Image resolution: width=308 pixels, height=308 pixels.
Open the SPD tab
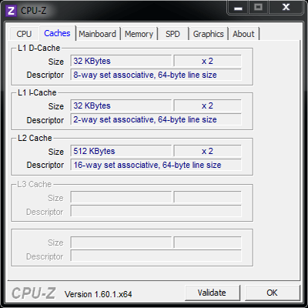coord(172,34)
